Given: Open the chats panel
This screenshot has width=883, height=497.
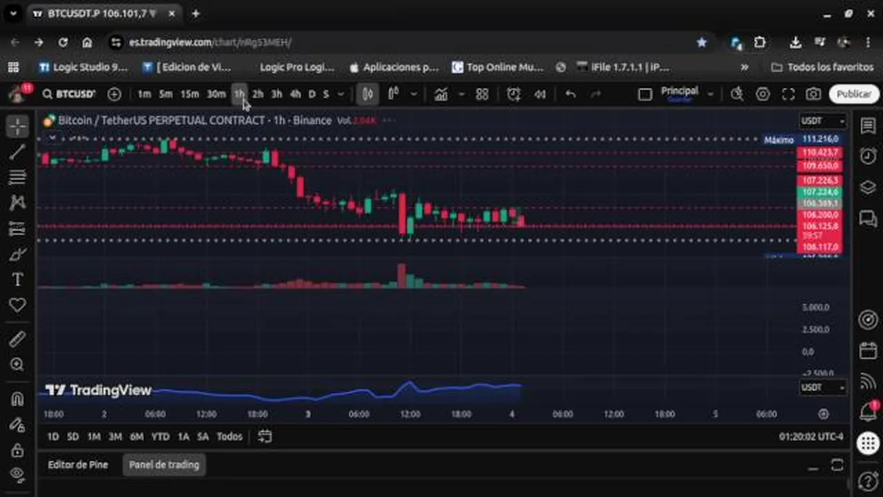Looking at the screenshot, I should tap(868, 218).
